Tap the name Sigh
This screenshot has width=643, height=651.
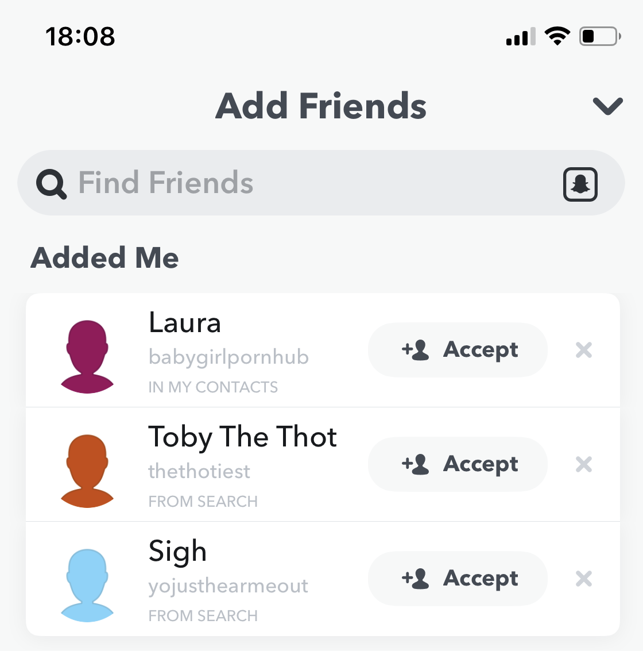click(177, 552)
